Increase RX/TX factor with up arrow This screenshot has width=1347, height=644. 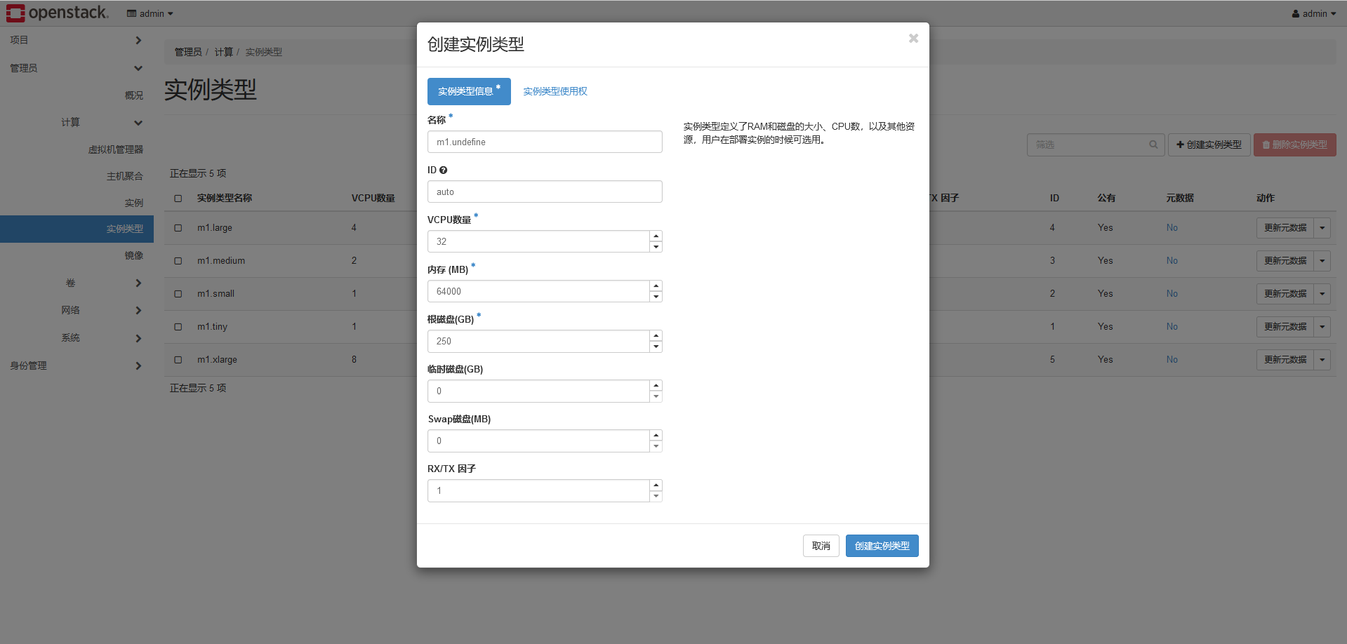click(x=656, y=485)
